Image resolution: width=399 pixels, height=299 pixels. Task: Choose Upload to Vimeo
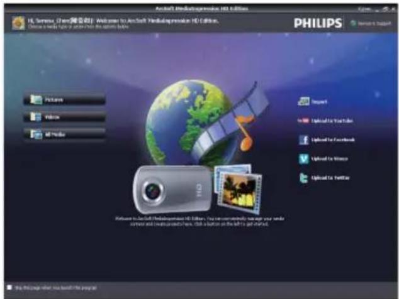323,159
